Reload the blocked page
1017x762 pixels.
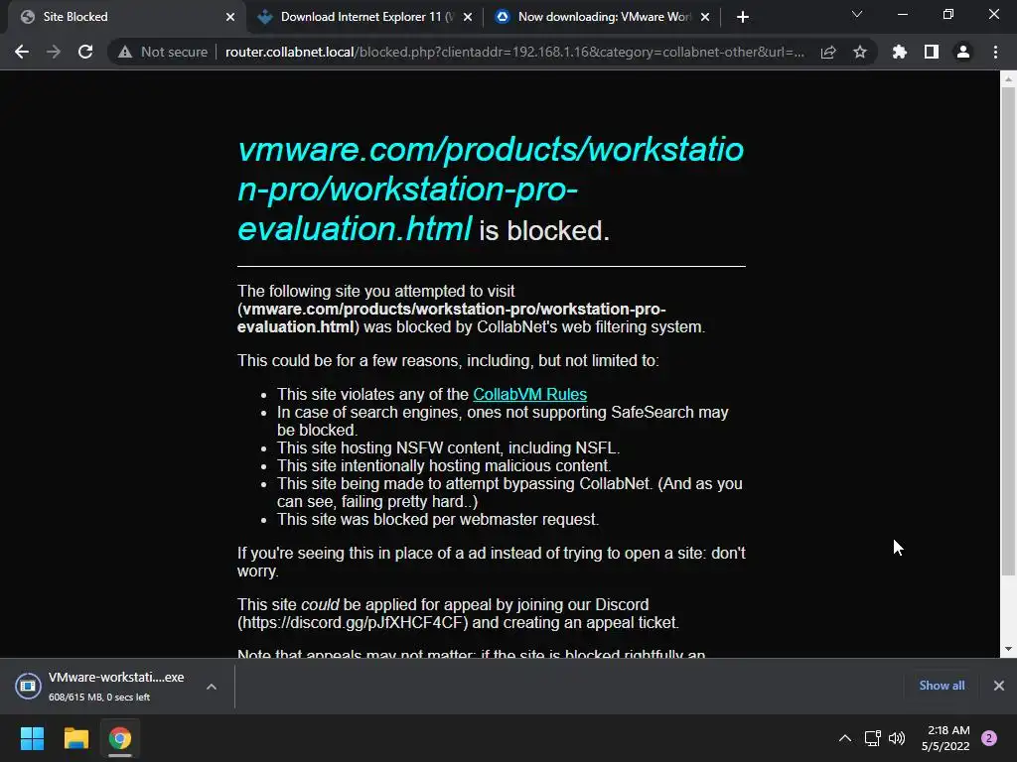85,52
